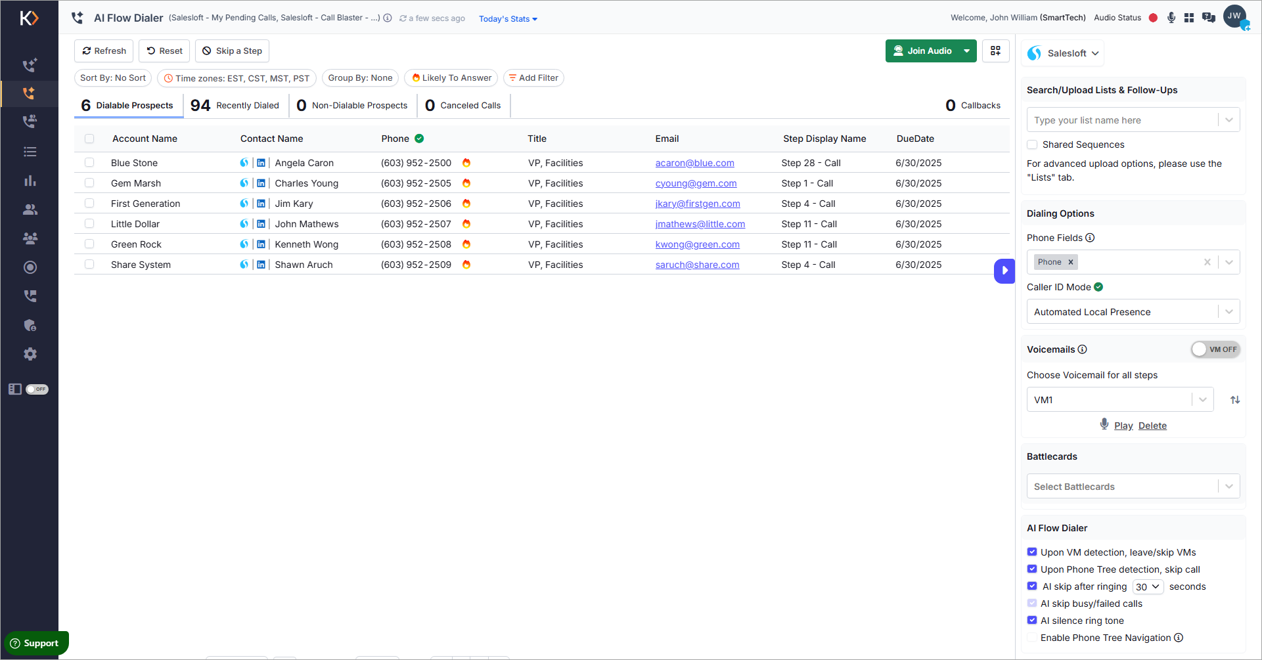Image resolution: width=1262 pixels, height=660 pixels.
Task: Click the Join Audio button
Action: pos(922,51)
